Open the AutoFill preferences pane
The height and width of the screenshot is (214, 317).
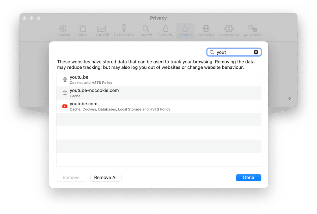tap(102, 31)
